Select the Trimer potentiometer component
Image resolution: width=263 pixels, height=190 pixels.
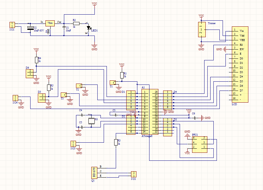coord(202,30)
